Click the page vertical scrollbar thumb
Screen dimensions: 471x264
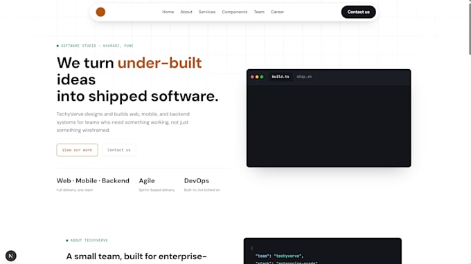point(470,28)
